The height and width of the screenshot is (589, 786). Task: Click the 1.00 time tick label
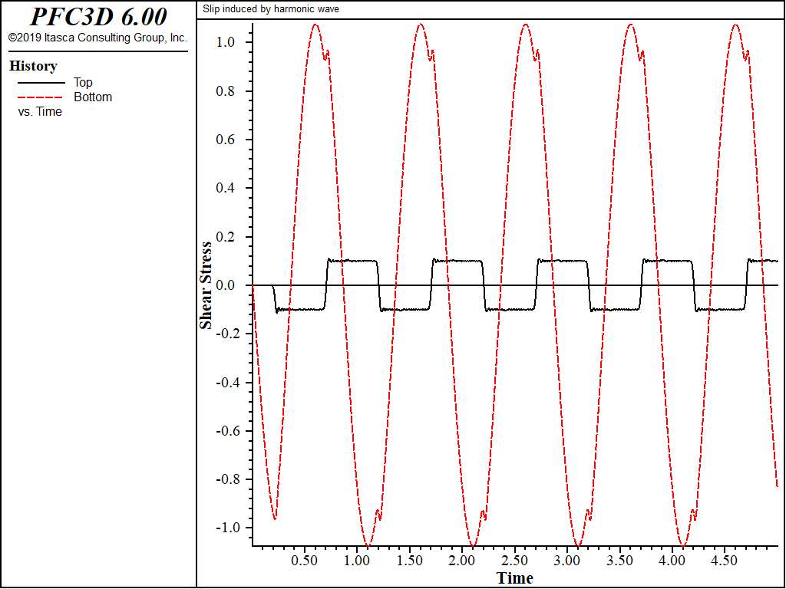pyautogui.click(x=357, y=561)
